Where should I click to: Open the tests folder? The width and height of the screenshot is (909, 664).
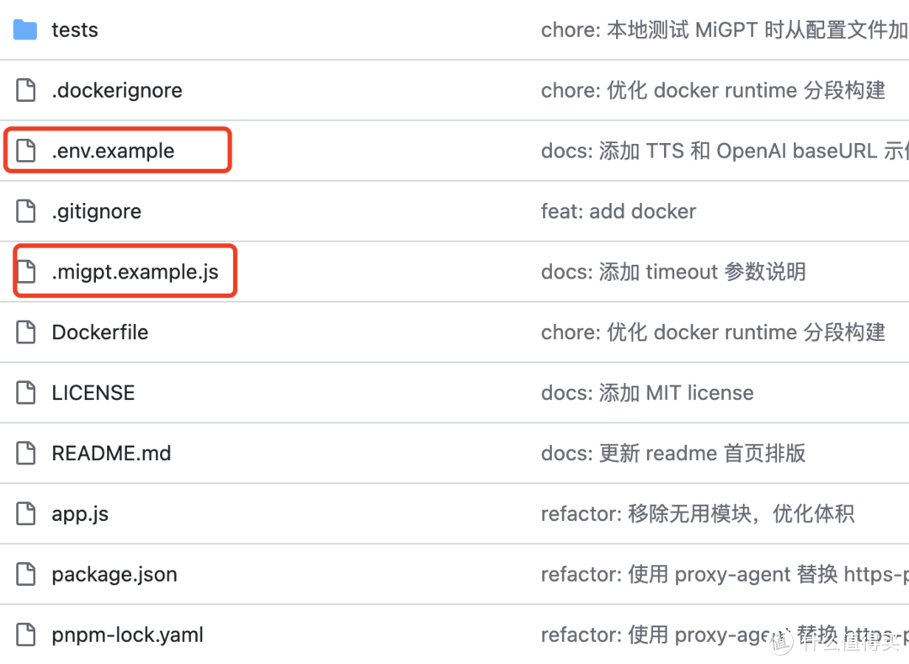(75, 30)
